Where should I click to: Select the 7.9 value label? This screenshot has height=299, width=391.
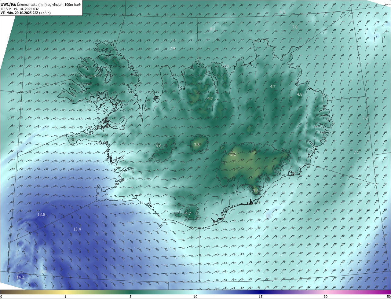[172, 49]
